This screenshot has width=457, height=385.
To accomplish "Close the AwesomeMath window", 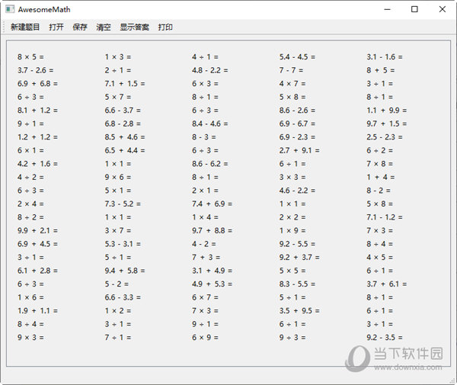I will pos(443,9).
